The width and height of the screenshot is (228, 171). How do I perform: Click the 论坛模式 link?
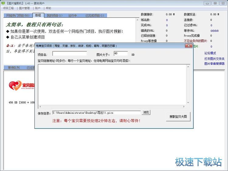point(210,53)
